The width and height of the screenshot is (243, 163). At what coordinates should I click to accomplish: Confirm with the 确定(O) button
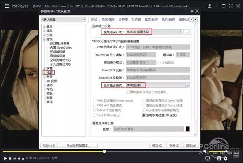pos(157,145)
